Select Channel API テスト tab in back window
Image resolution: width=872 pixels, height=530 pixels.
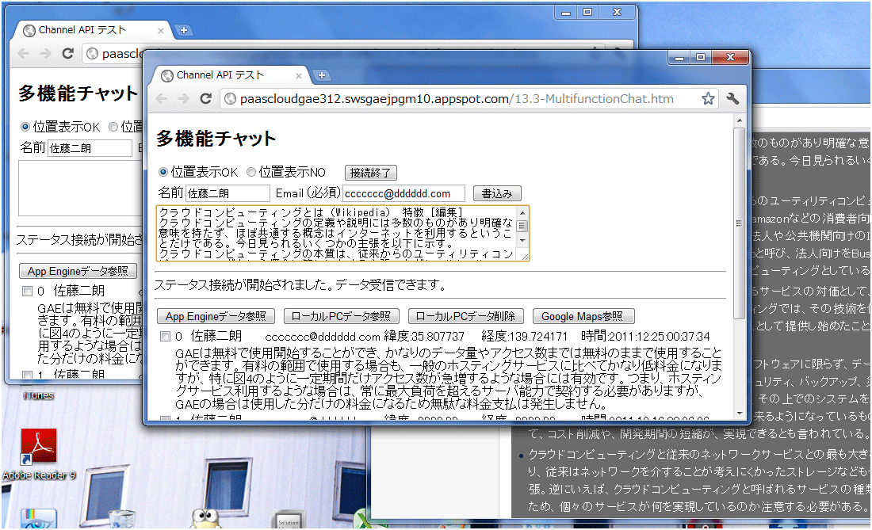[93, 30]
